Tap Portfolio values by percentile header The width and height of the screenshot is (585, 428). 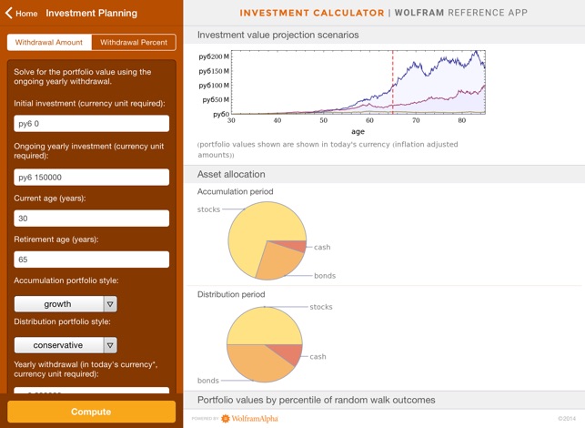(316, 400)
